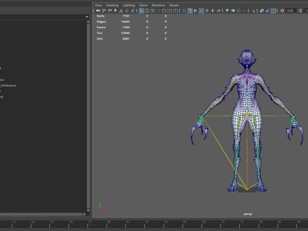This screenshot has width=308, height=231.
Task: Click the exposure value field
Action: coord(291,10)
